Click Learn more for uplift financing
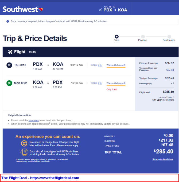 tap(168, 100)
